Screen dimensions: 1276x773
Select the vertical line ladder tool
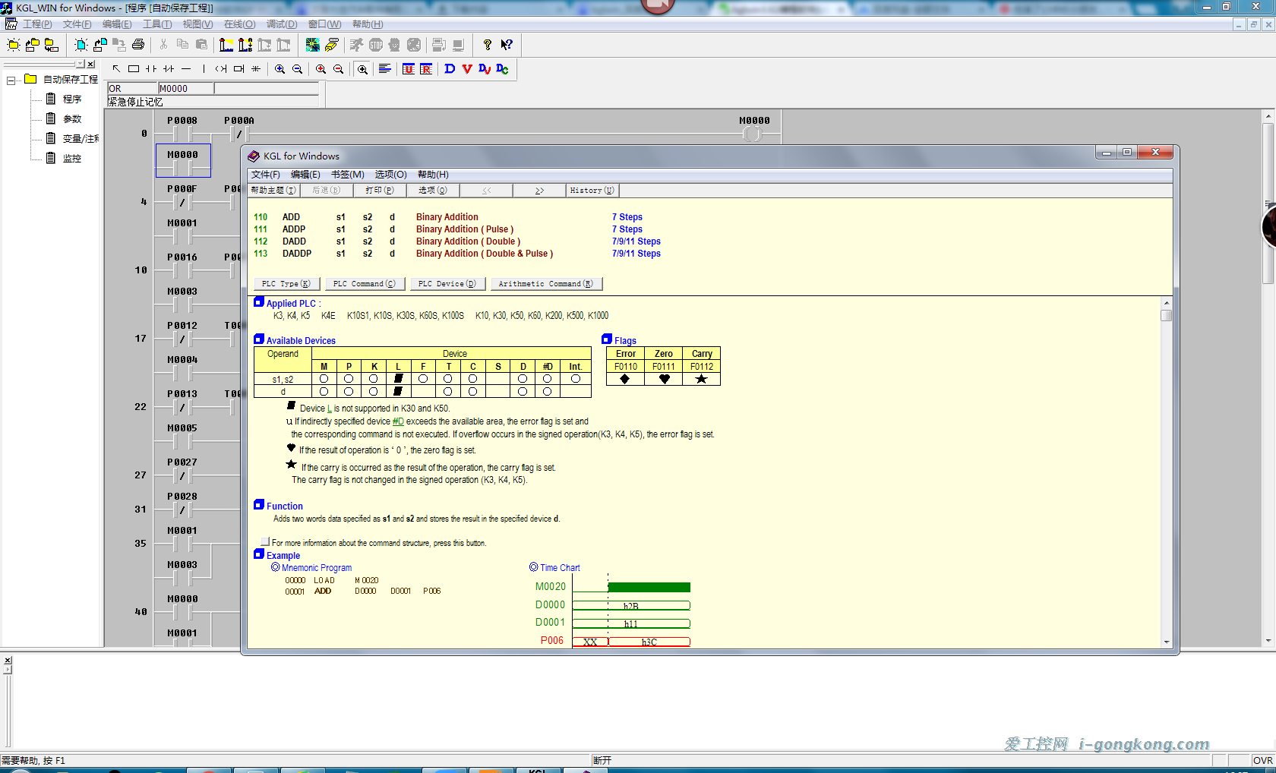point(204,69)
